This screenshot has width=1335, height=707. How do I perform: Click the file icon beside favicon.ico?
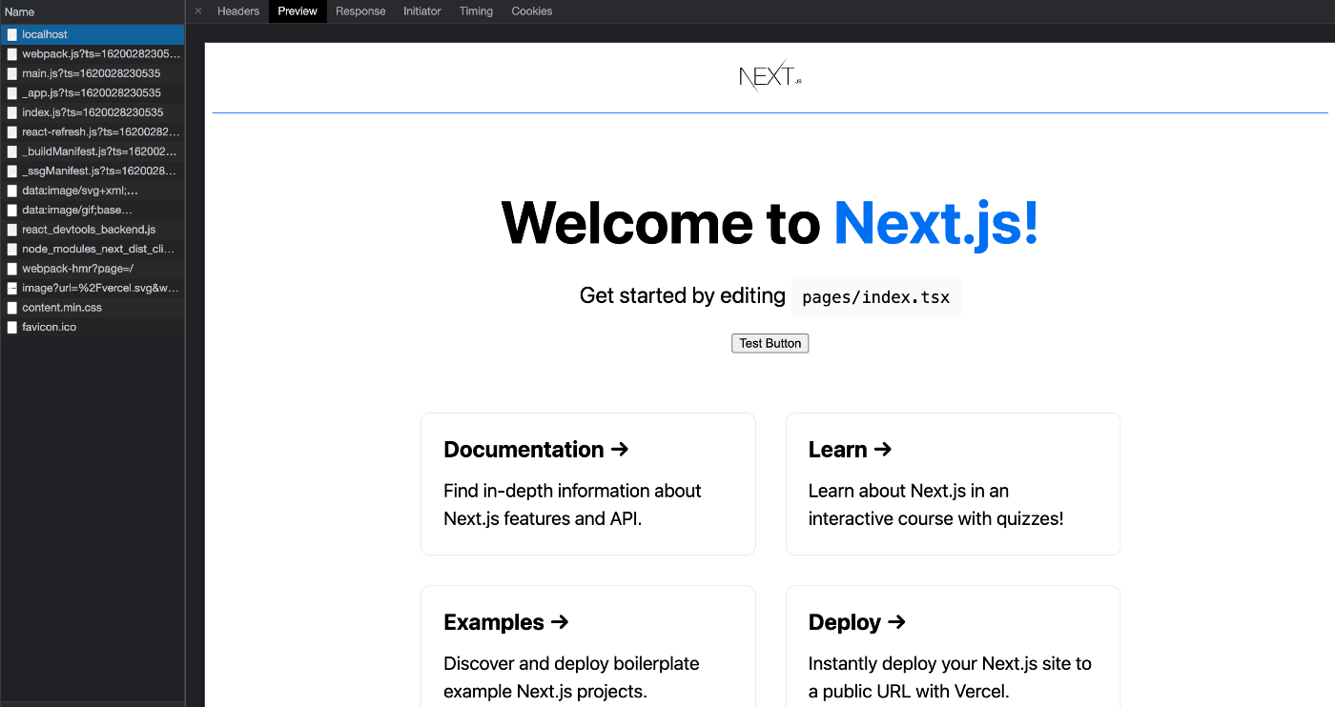(12, 327)
